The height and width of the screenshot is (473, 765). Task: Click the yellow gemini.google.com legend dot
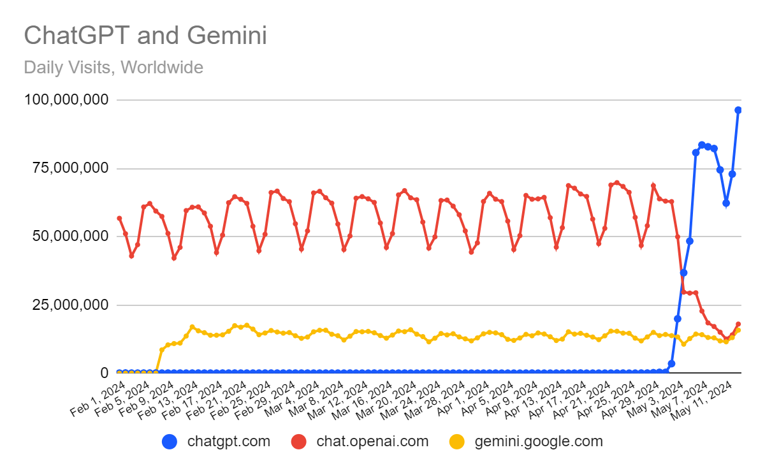pyautogui.click(x=457, y=441)
